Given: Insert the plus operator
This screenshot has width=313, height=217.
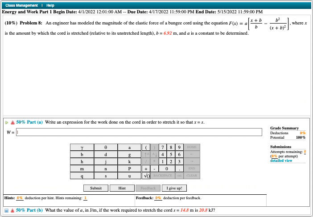Looking at the screenshot, I should pyautogui.click(x=146, y=169).
